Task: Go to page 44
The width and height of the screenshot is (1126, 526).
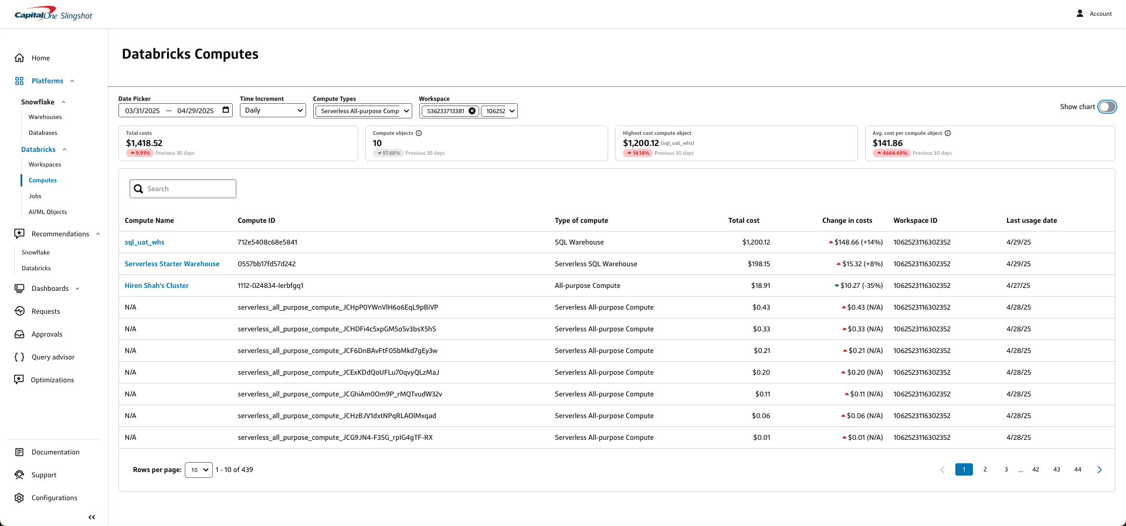Action: (x=1078, y=470)
